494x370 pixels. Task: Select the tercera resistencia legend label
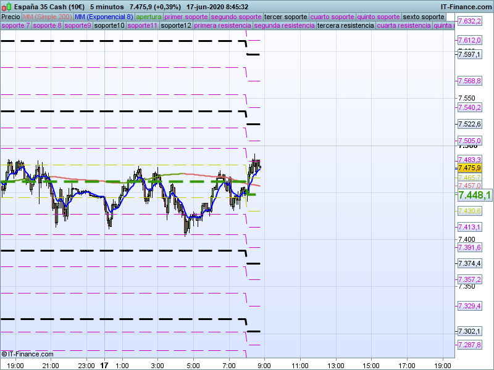click(345, 26)
